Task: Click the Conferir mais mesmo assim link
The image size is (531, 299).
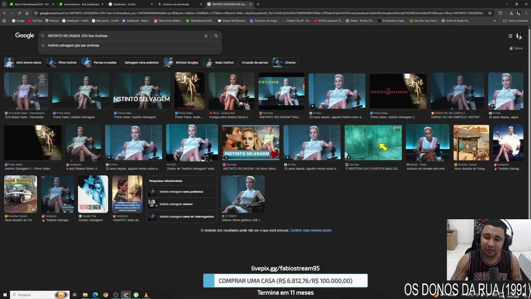Action: [311, 230]
